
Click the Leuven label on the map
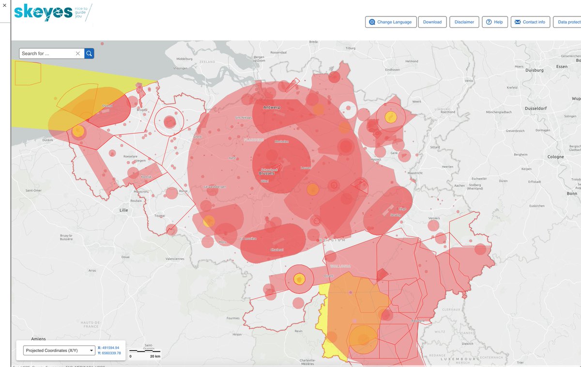pos(306,168)
